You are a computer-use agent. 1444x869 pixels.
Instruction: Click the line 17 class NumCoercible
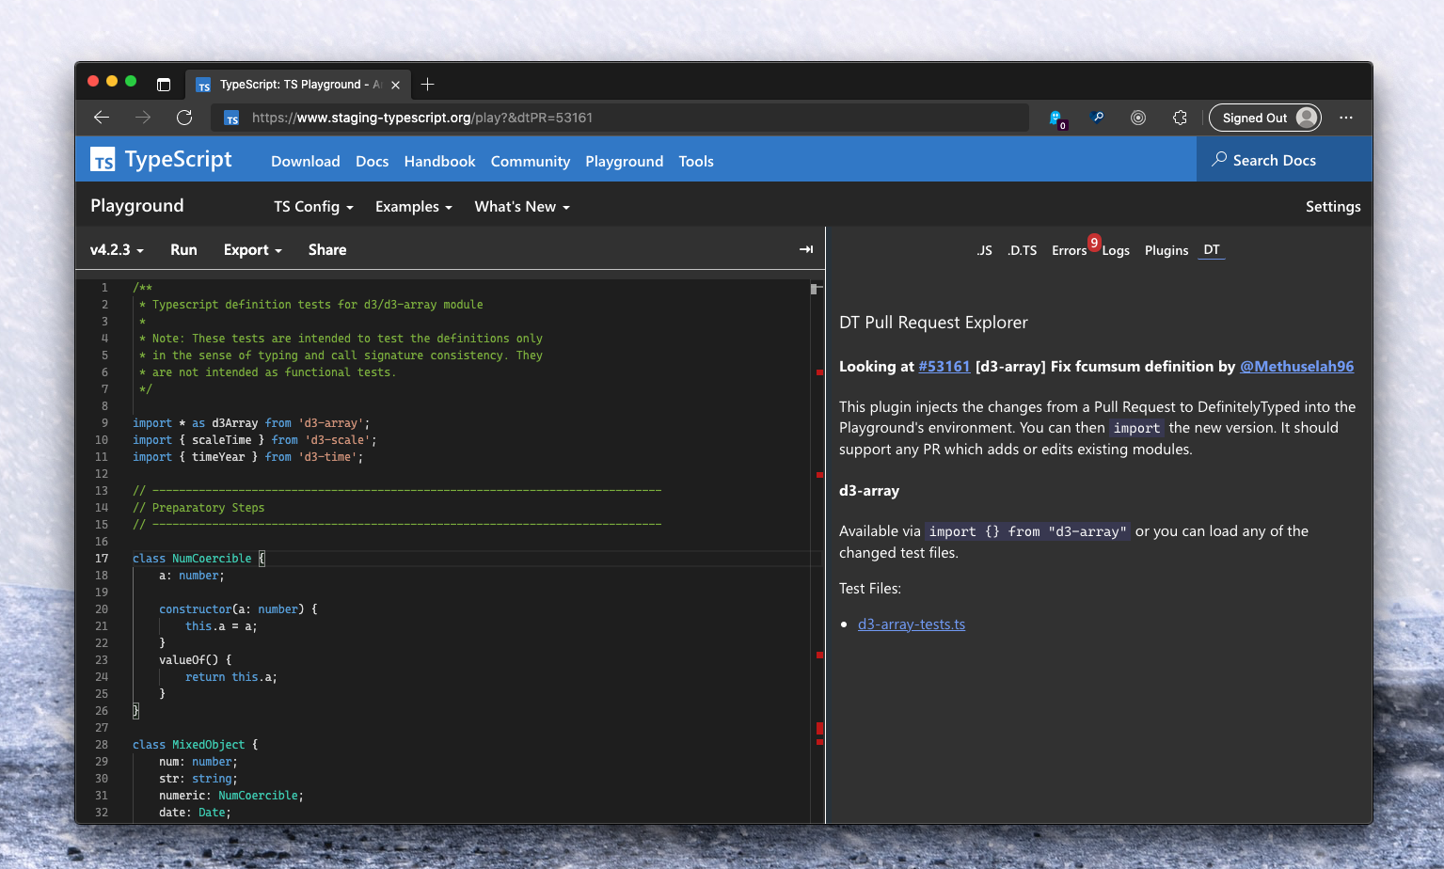click(199, 559)
